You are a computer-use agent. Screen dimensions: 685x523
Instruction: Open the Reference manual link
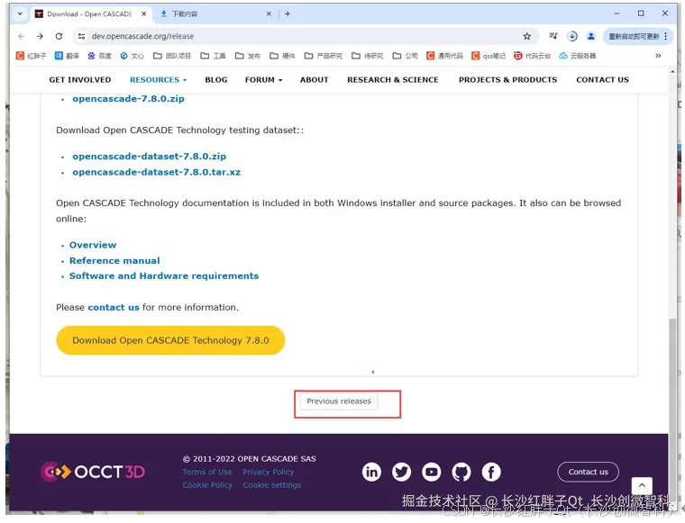point(114,260)
